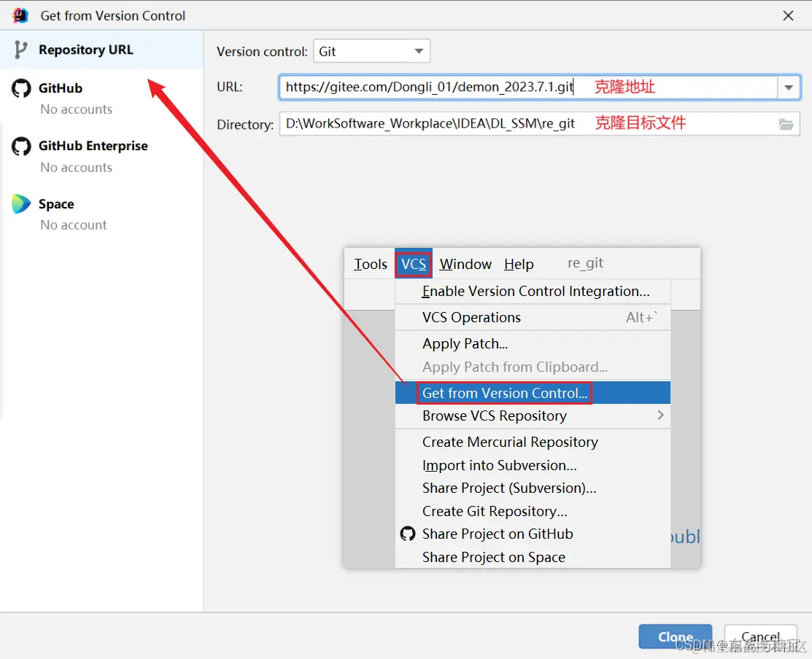Image resolution: width=812 pixels, height=659 pixels.
Task: Expand Browse VCS Repository submenu arrow
Action: tap(660, 415)
